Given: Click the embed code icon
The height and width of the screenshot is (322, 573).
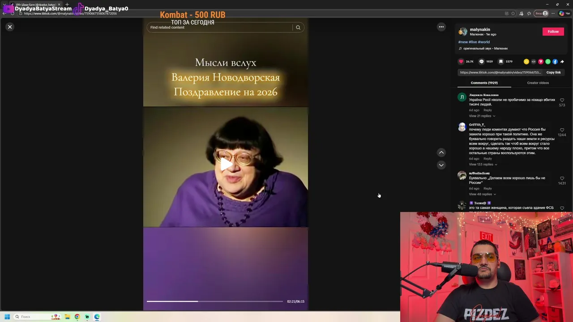Looking at the screenshot, I should point(534,61).
